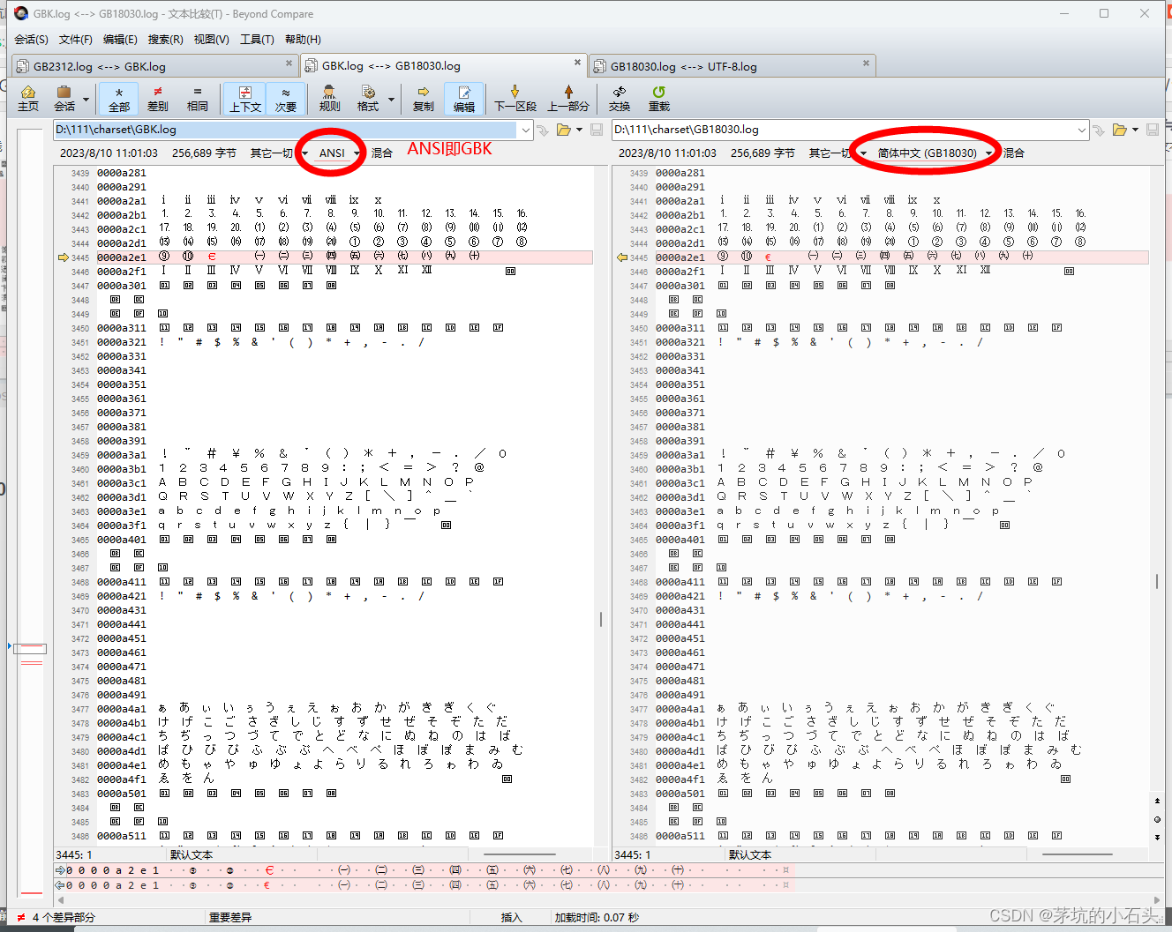The height and width of the screenshot is (932, 1172).
Task: Open the Sessions (会话) briefcase button
Action: point(64,98)
